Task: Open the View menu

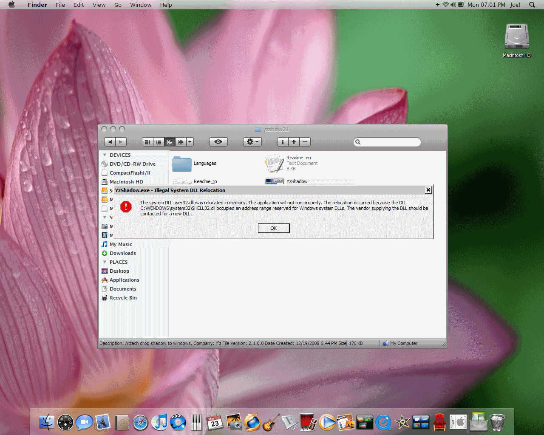Action: (99, 5)
